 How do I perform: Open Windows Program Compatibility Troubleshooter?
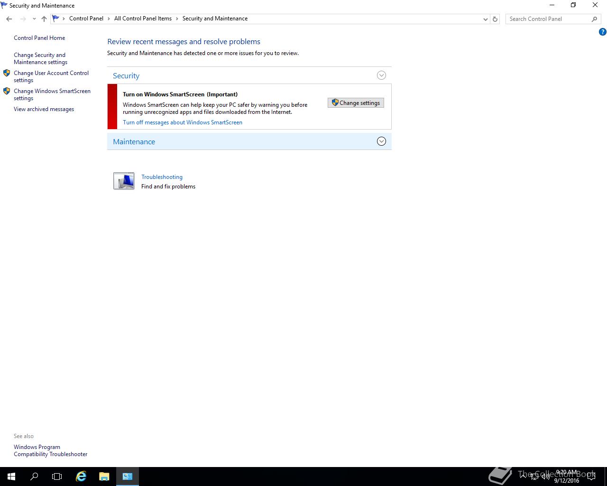point(51,450)
